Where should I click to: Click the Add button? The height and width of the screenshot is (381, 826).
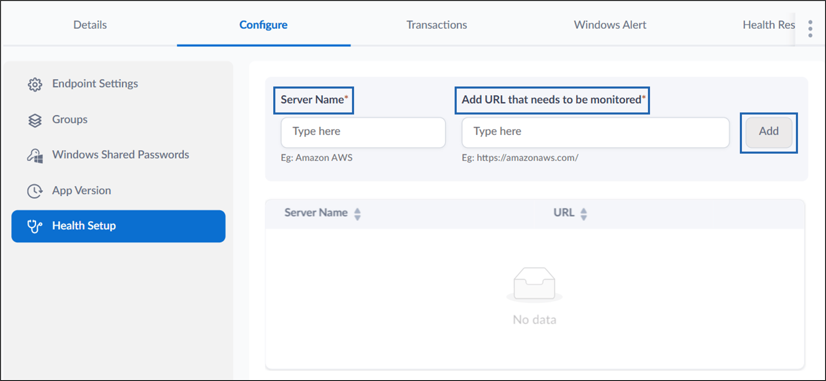(769, 133)
